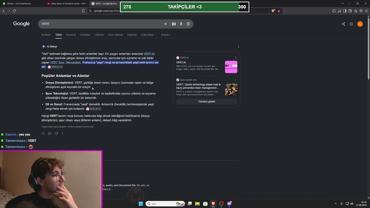
Task: Click the Google logo
Action: (x=21, y=24)
